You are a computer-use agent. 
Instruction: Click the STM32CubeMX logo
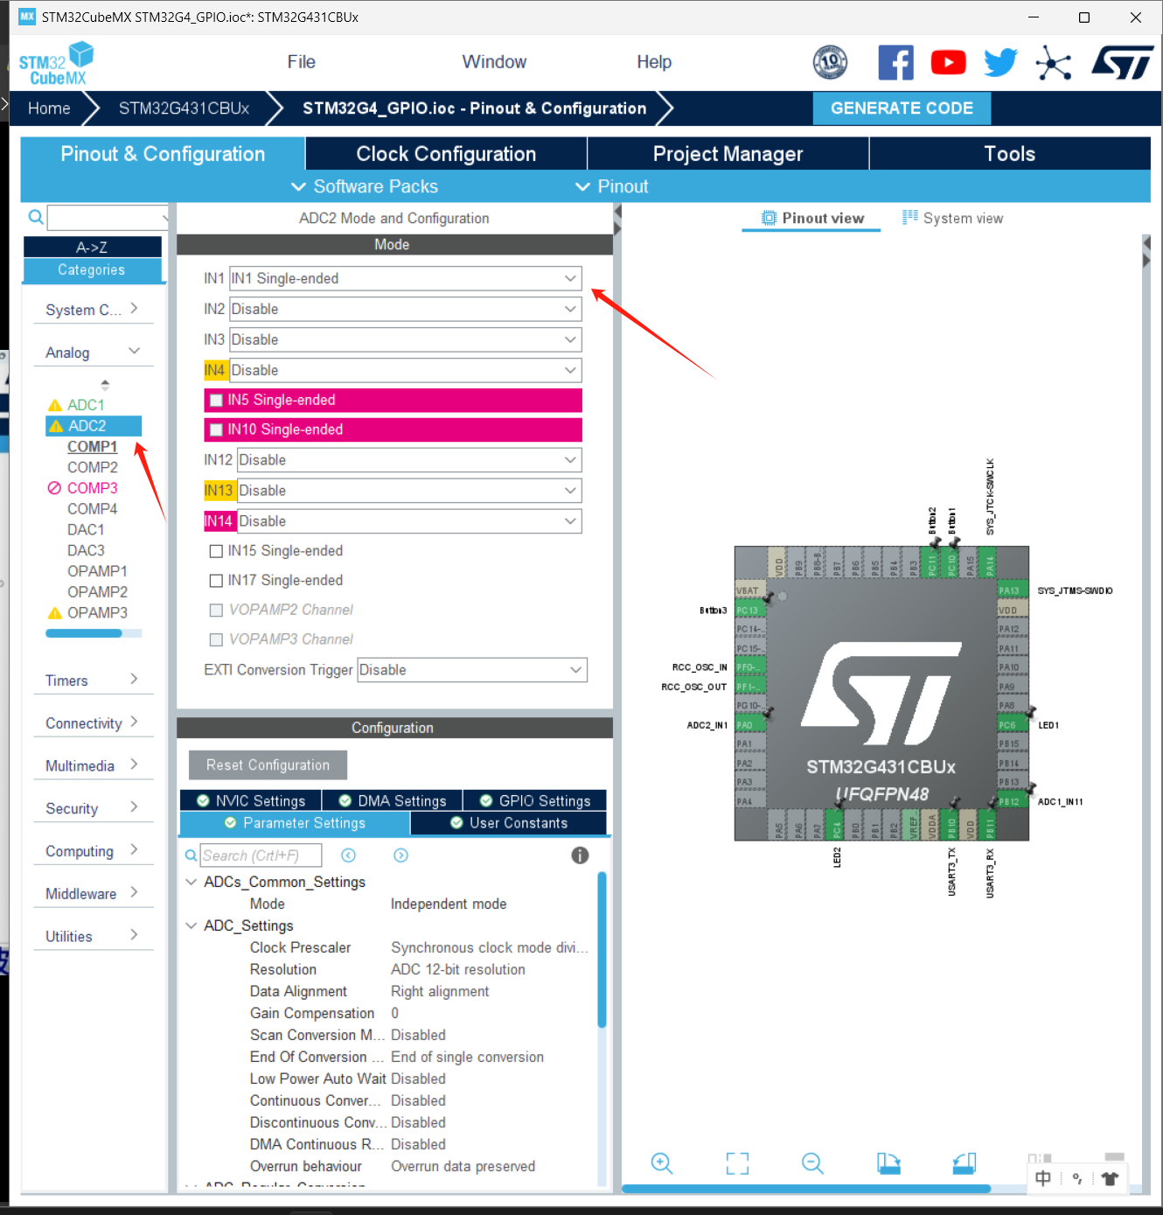56,63
